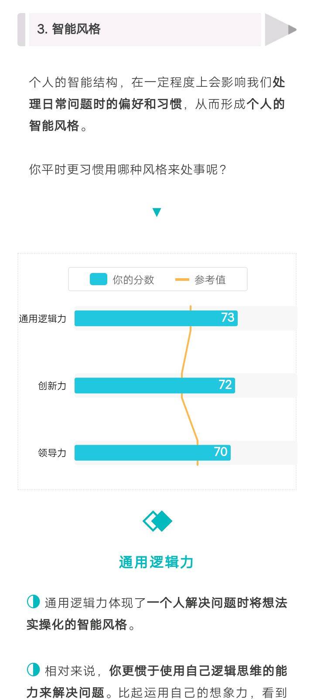The height and width of the screenshot is (699, 314).
Task: Click the gray arrow beside section header
Action: pos(280,30)
